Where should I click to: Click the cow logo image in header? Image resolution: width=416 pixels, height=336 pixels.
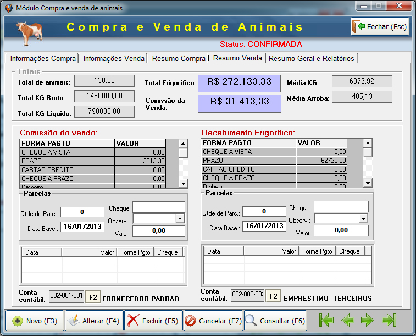(x=30, y=32)
